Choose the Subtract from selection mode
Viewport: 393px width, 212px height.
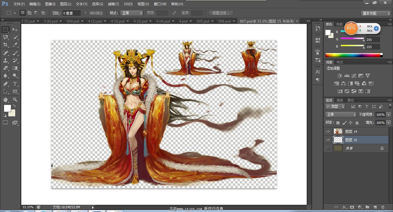pyautogui.click(x=36, y=13)
